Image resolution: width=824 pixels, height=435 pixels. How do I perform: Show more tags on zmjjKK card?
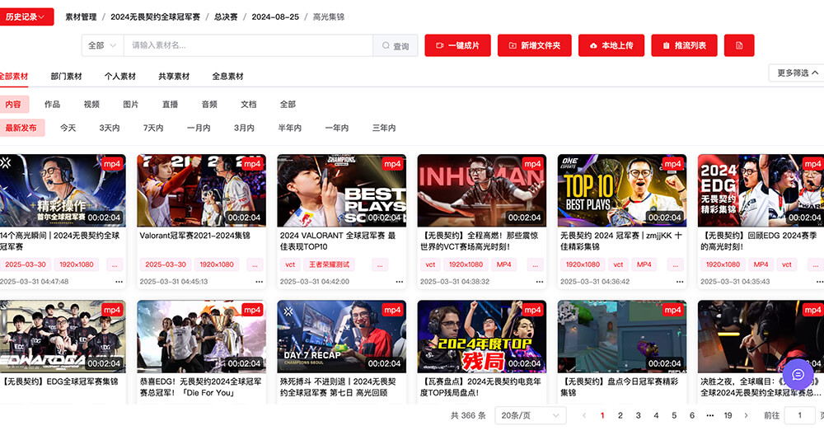click(676, 264)
